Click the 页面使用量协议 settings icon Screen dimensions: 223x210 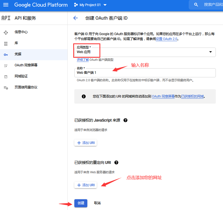tap(6, 88)
